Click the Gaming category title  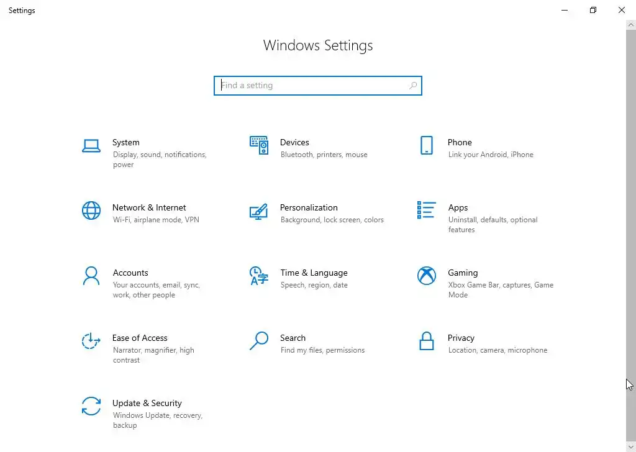click(x=463, y=273)
